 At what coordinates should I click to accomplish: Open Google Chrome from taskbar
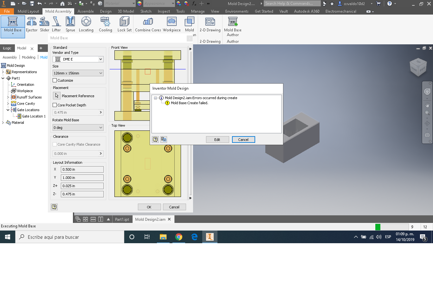(x=179, y=237)
